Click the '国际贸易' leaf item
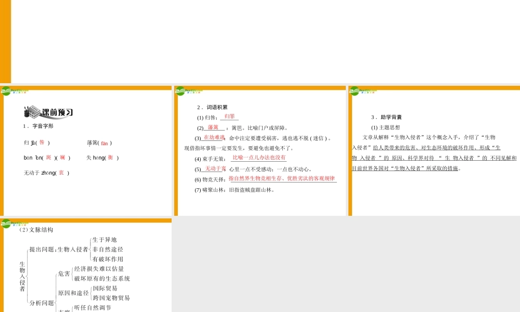 [105, 289]
